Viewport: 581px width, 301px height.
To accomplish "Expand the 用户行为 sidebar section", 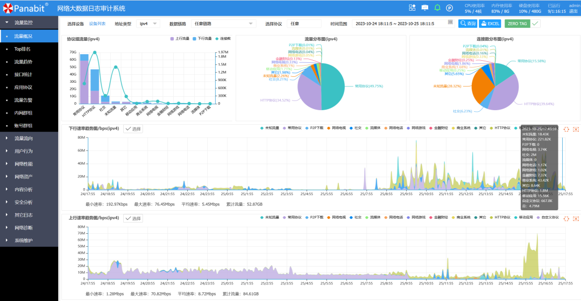I will 29,151.
